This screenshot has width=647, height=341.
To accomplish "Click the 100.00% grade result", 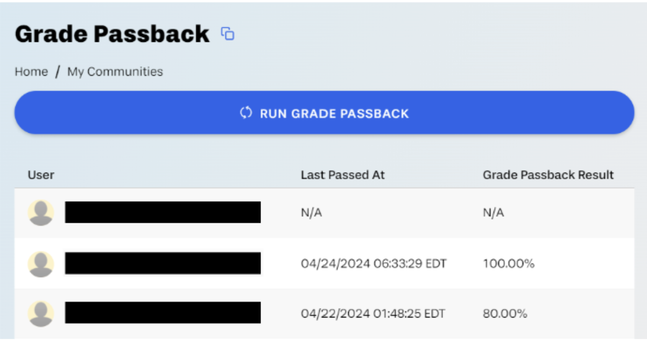I will pos(508,264).
